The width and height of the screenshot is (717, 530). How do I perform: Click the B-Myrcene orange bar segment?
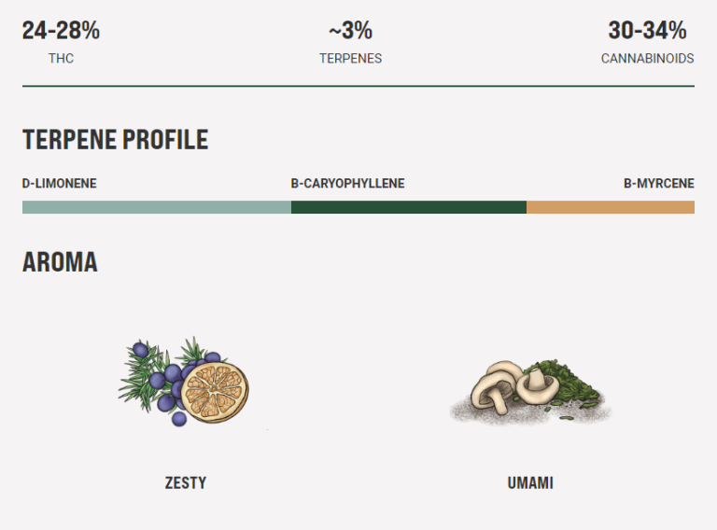click(610, 207)
